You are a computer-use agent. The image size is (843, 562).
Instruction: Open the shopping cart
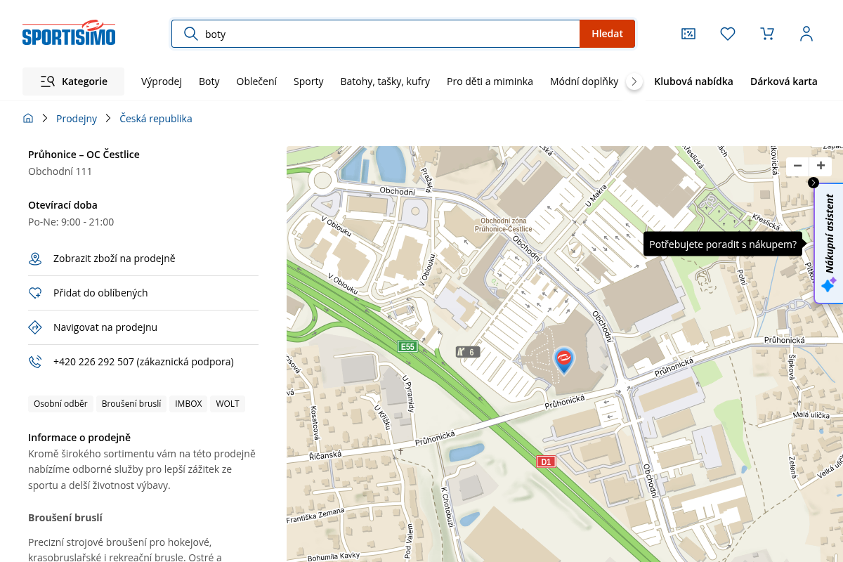pyautogui.click(x=767, y=34)
